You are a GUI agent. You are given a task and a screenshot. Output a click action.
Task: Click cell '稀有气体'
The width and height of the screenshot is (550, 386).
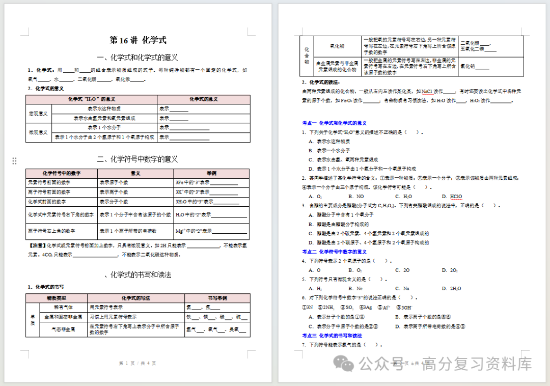pos(64,307)
